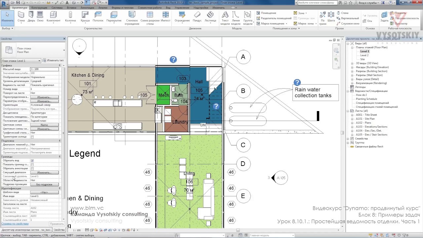This screenshot has width=423, height=238.
Task: Enable the Обрезать аннотации checkbox
Action: point(32,169)
